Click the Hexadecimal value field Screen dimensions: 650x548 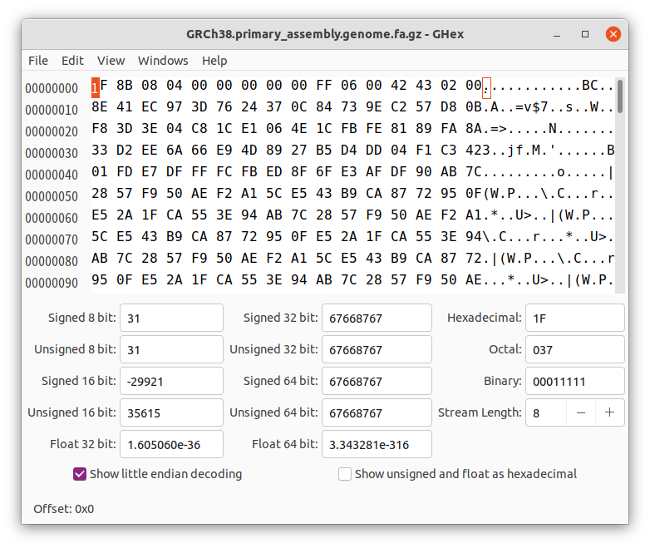click(574, 318)
